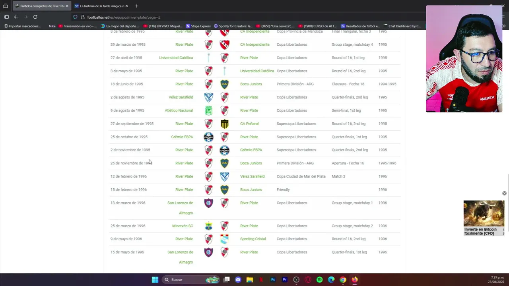The width and height of the screenshot is (509, 286).
Task: Open the Nike bookmark
Action: tap(52, 26)
